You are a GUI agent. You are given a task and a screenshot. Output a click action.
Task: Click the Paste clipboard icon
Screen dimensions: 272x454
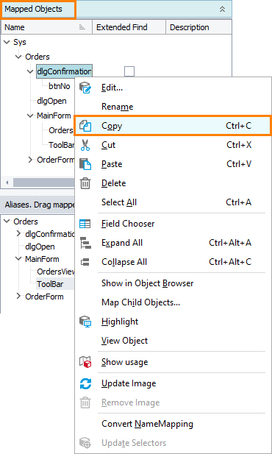pyautogui.click(x=85, y=164)
